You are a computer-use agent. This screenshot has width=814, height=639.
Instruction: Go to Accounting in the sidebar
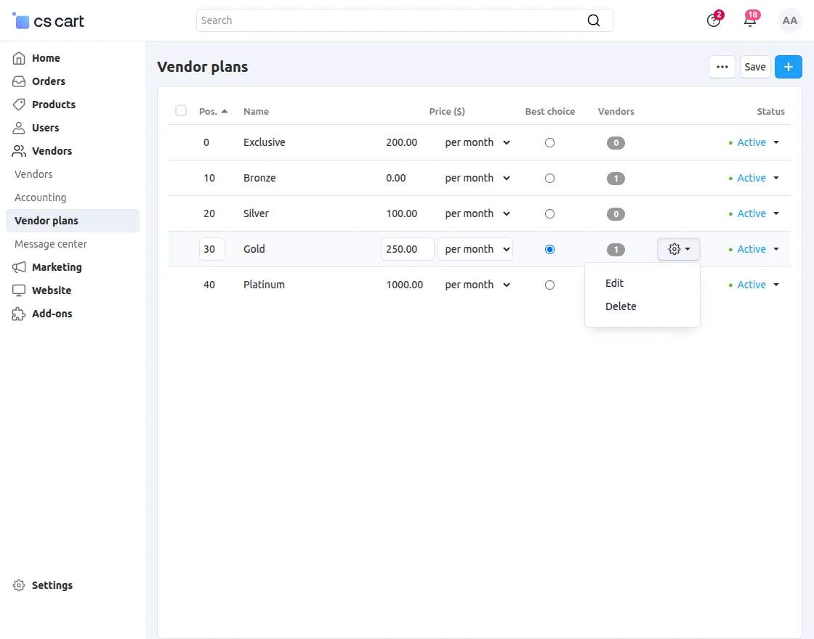pyautogui.click(x=41, y=198)
